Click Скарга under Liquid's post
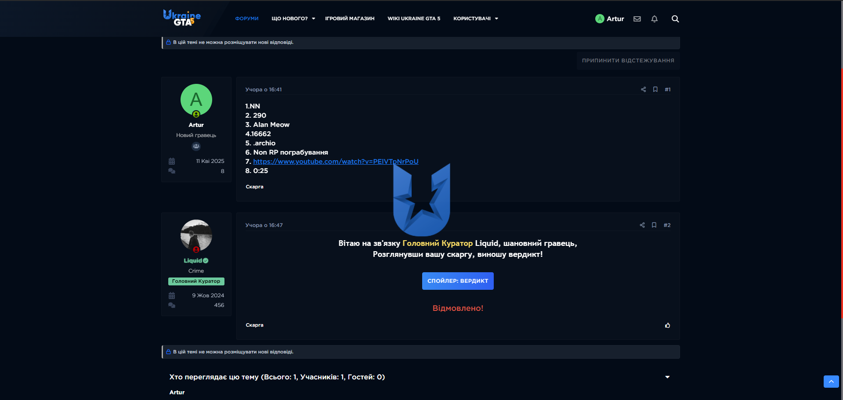The width and height of the screenshot is (843, 400). pos(254,325)
